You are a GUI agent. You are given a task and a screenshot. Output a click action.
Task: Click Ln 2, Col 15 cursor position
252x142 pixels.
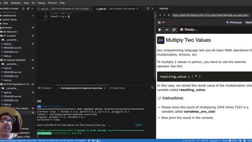188,140
